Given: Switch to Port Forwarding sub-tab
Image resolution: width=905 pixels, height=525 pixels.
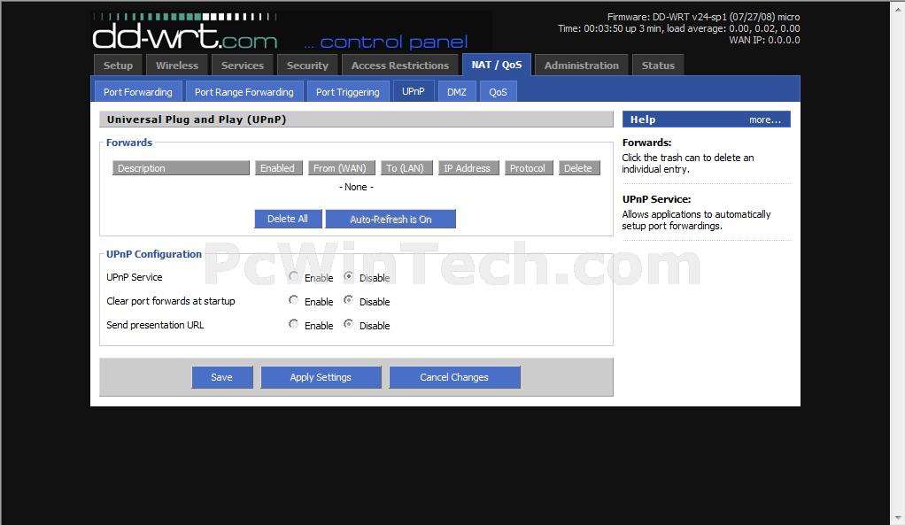Looking at the screenshot, I should click(x=138, y=92).
